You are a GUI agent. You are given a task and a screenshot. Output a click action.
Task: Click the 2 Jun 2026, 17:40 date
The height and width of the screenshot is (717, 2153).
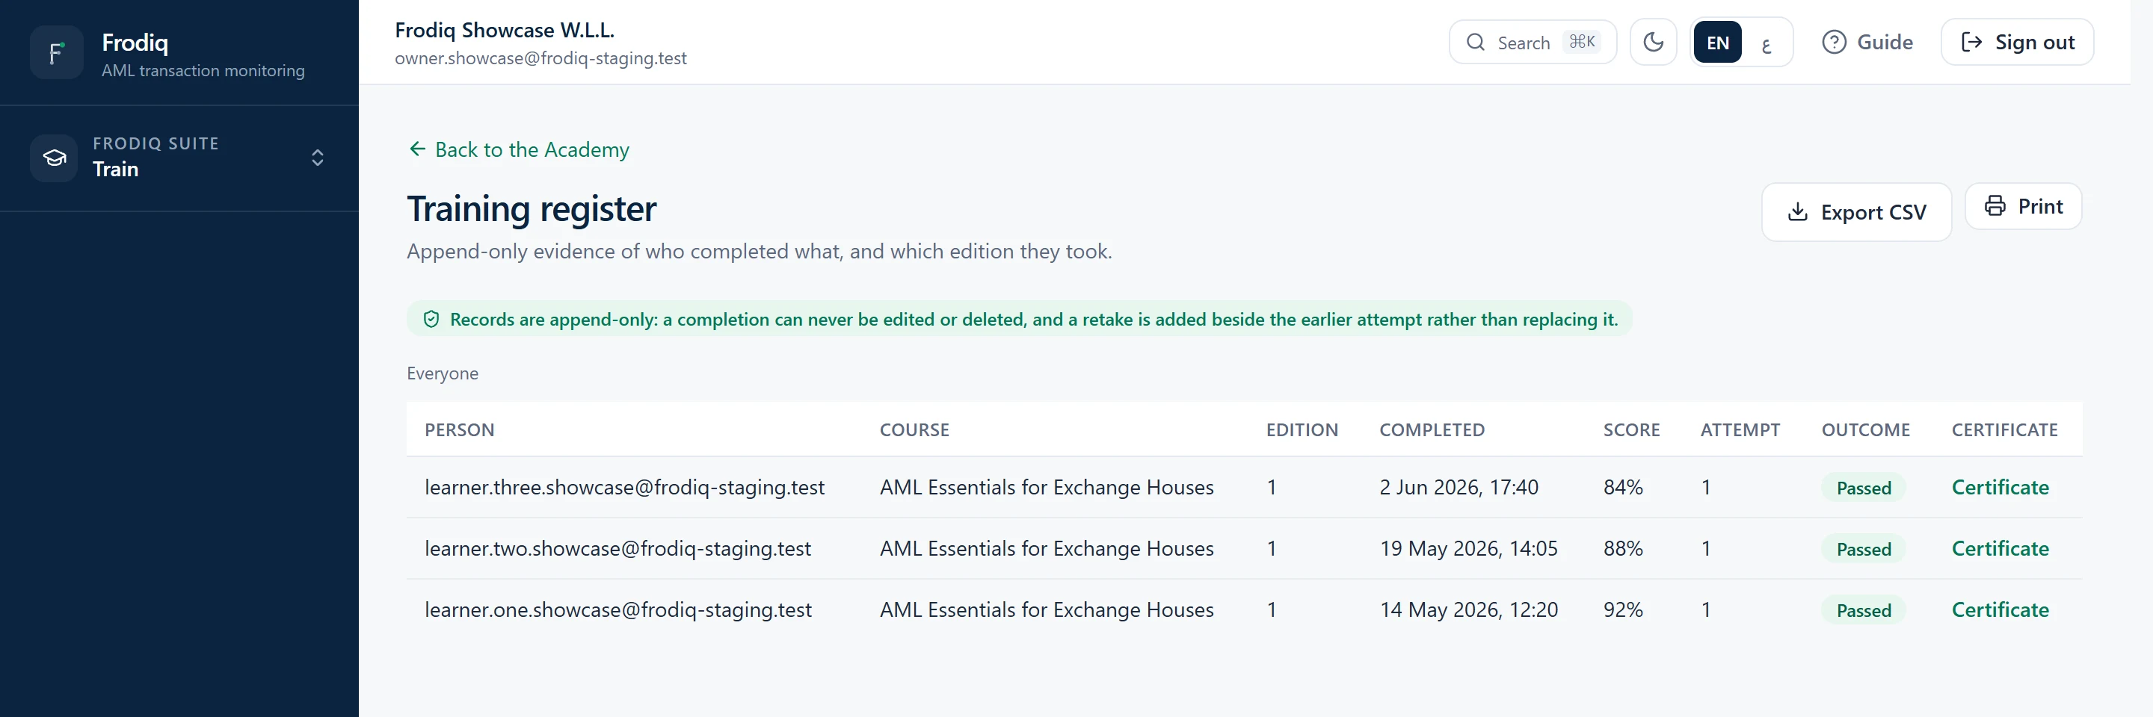point(1459,487)
